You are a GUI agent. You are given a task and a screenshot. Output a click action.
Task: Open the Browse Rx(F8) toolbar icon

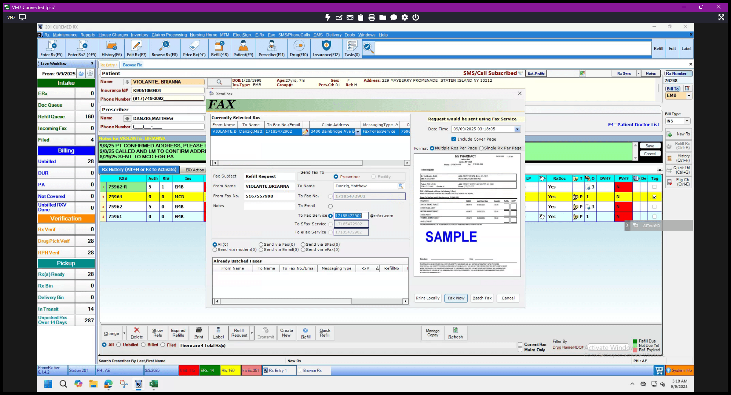point(165,46)
